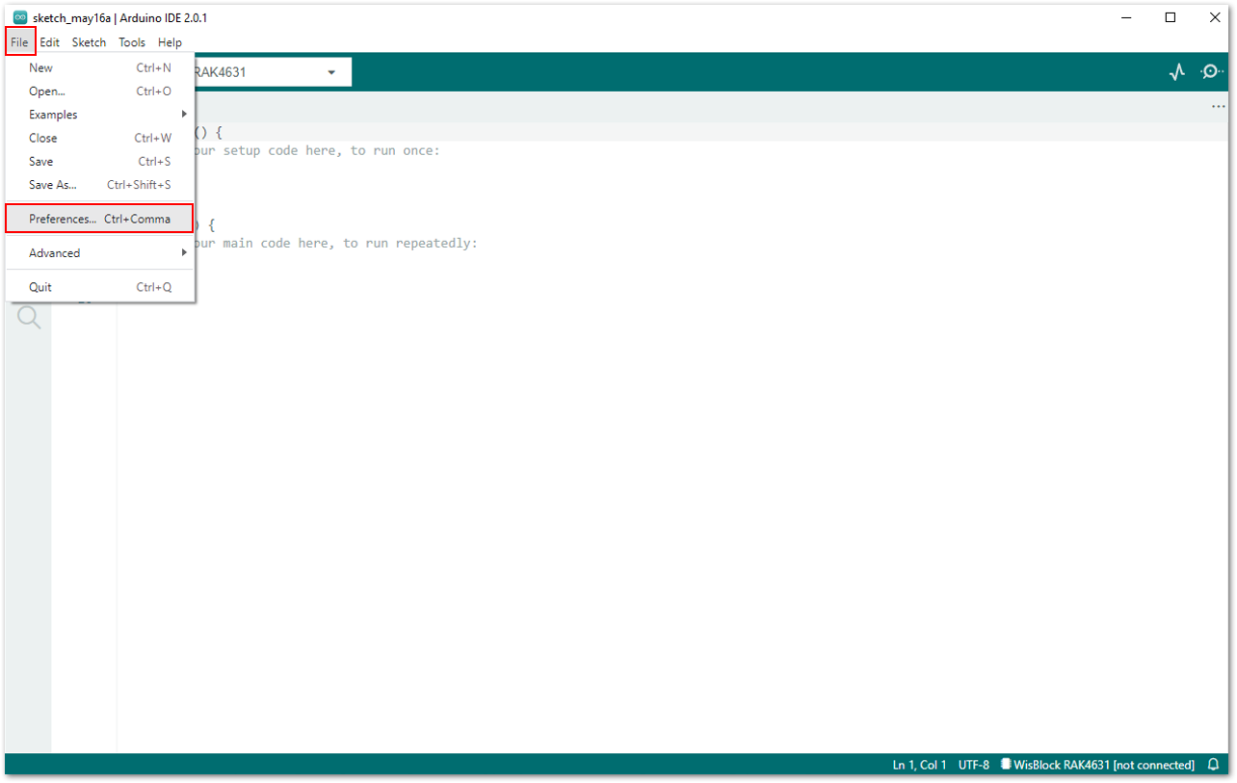Click the notifications bell in status bar
Image resolution: width=1237 pixels, height=783 pixels.
click(x=1213, y=765)
